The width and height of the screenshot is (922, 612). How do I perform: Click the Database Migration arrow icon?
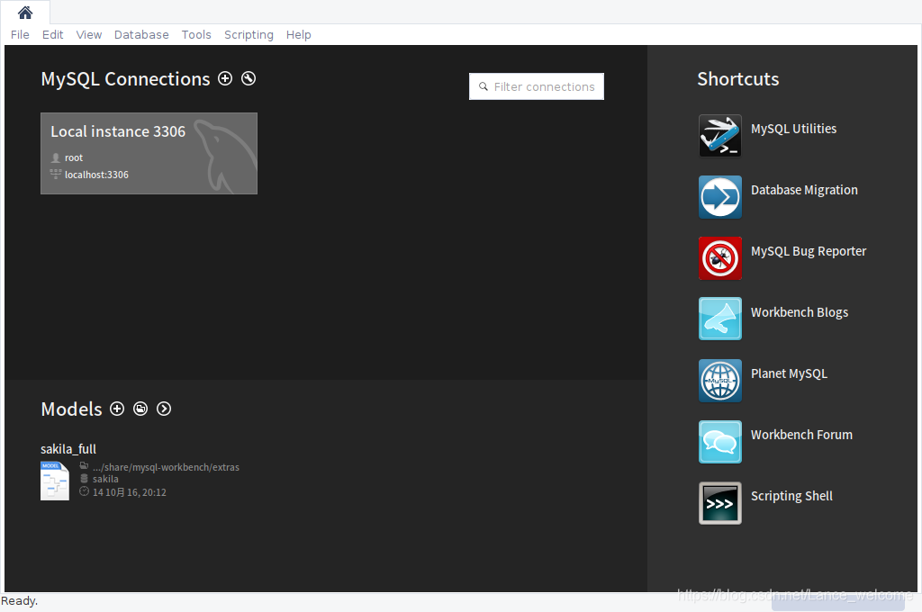pos(719,197)
